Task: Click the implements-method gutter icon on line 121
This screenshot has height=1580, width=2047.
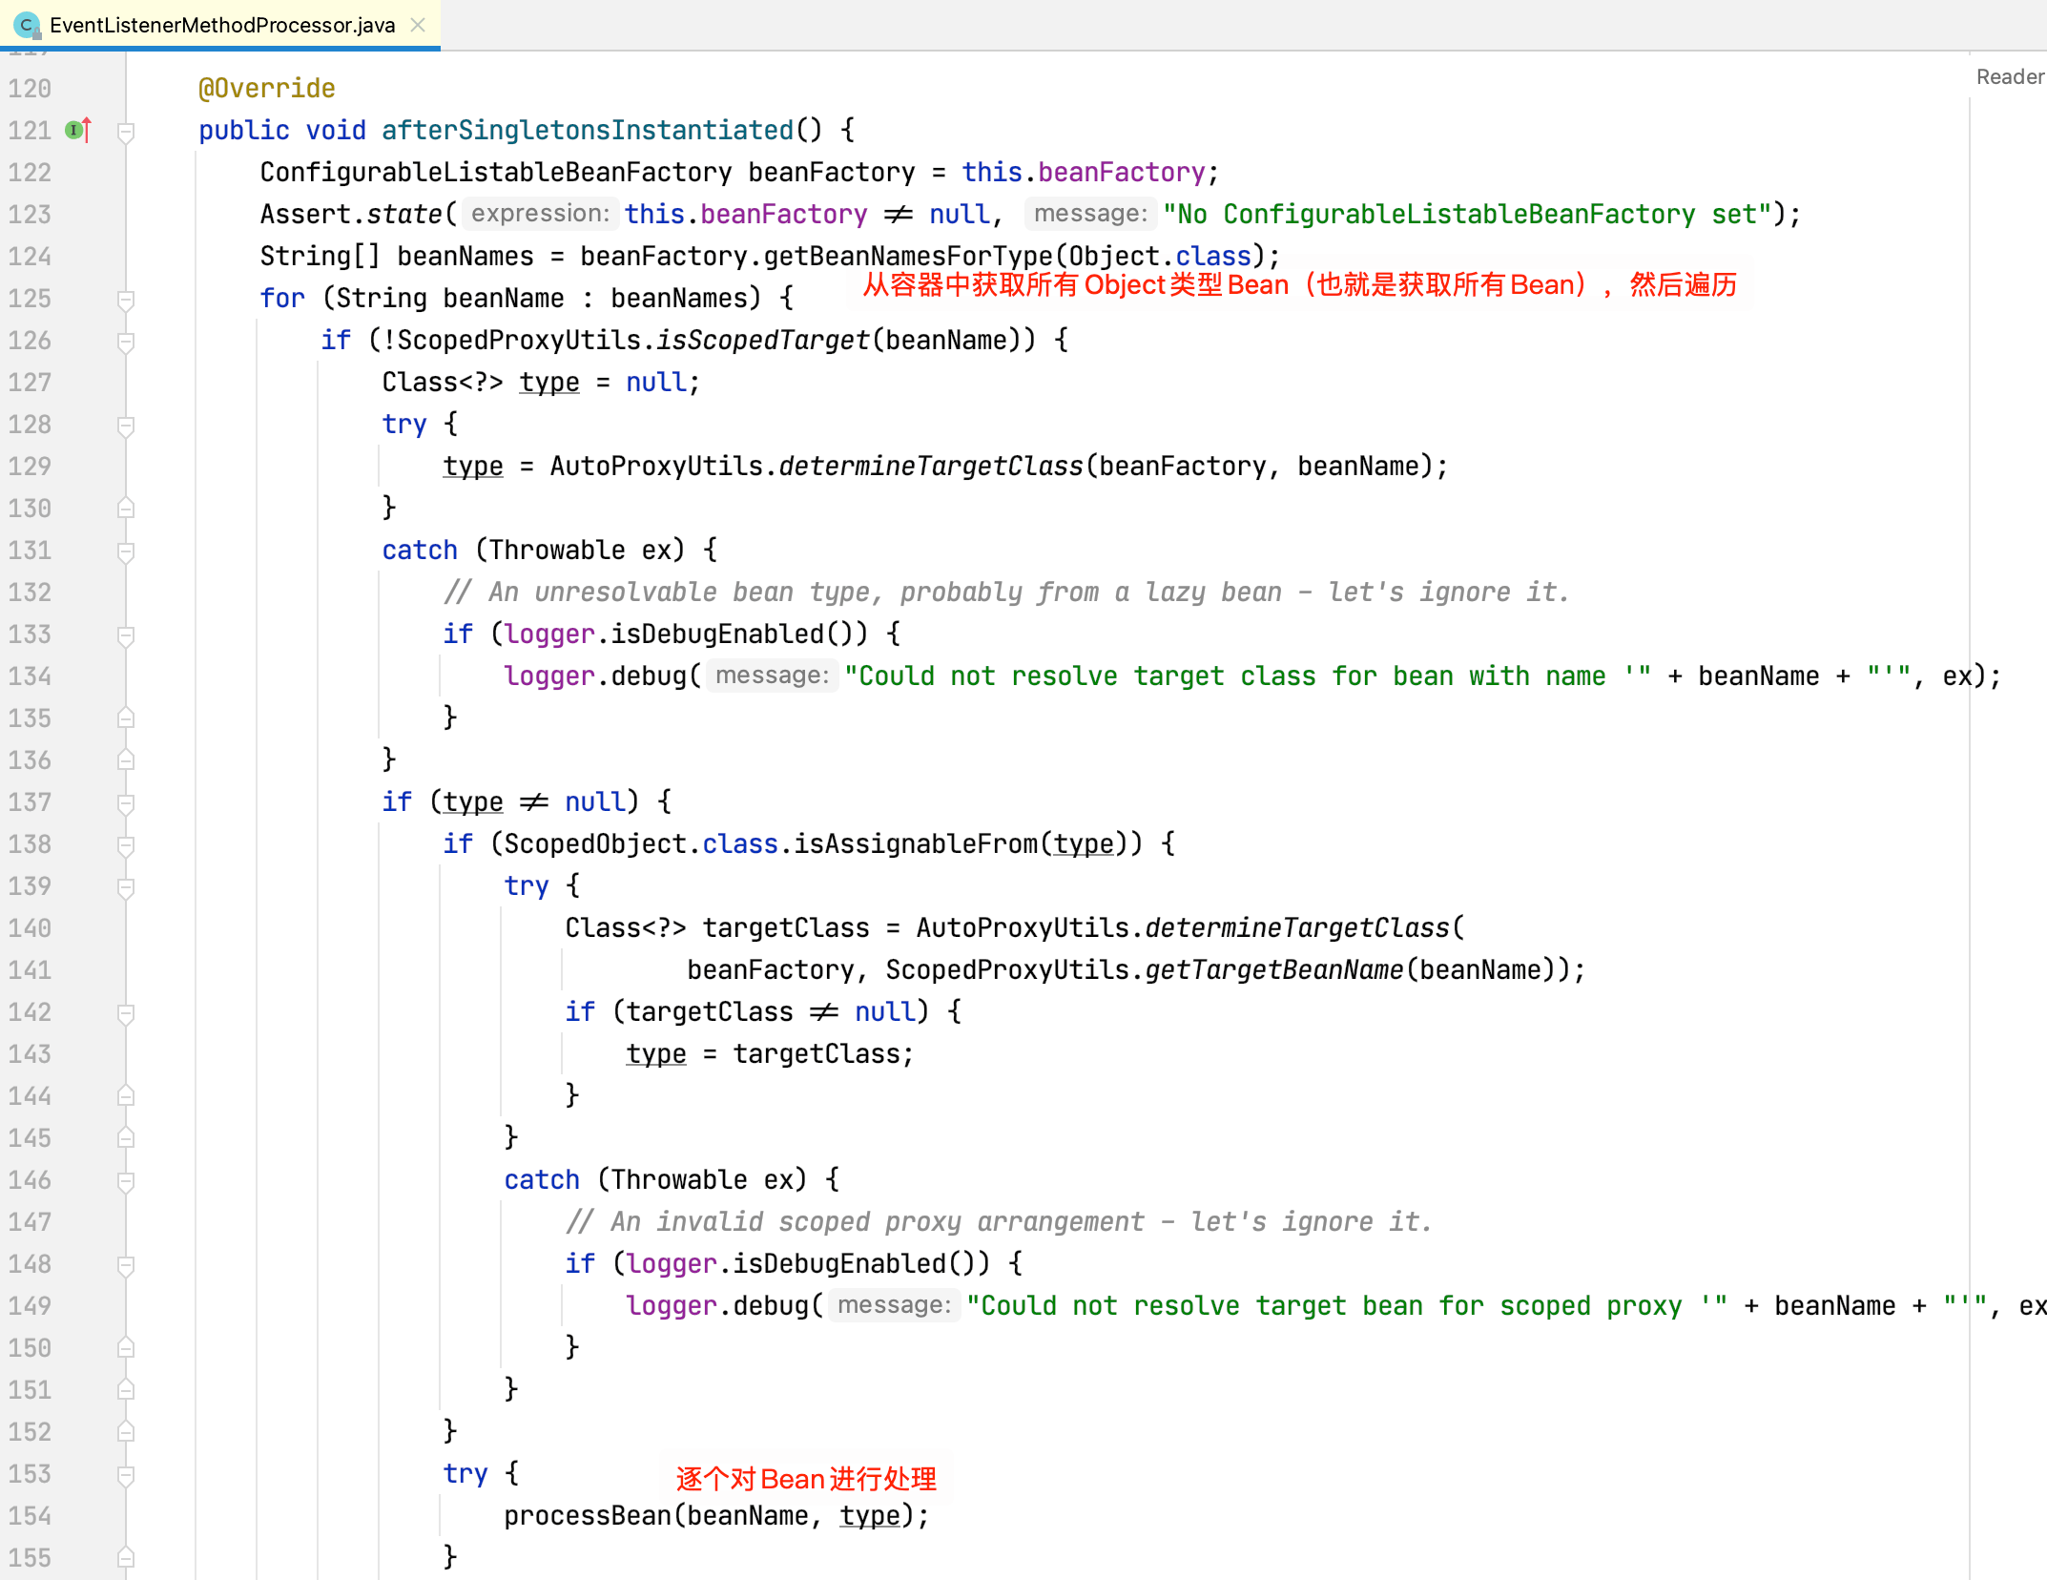Action: [78, 130]
